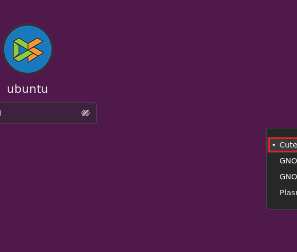Select the second GNO session entry
297x252 pixels.
tap(283, 177)
